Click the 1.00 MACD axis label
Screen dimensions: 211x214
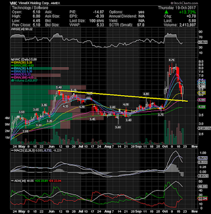pyautogui.click(x=202, y=152)
